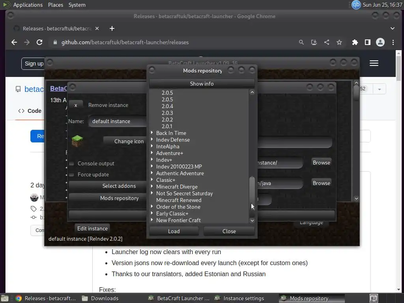Select Minecraft Renewed in mod list
404x303 pixels.
[x=179, y=200]
